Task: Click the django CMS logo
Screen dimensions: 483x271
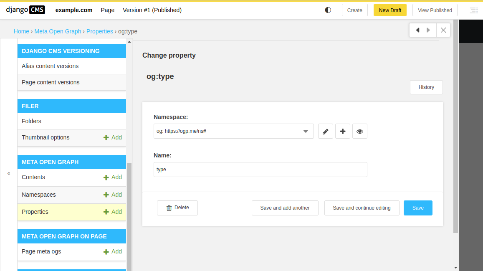Action: [x=25, y=10]
